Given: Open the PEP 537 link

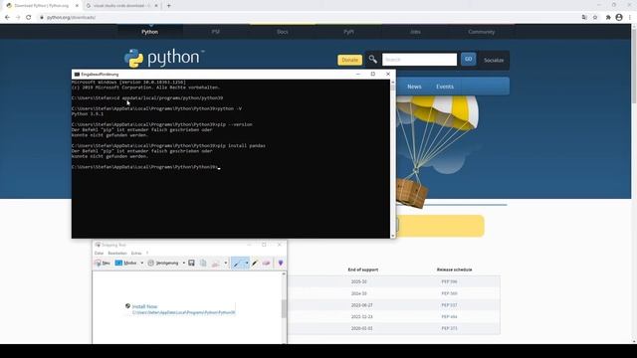Looking at the screenshot, I should click(x=449, y=305).
